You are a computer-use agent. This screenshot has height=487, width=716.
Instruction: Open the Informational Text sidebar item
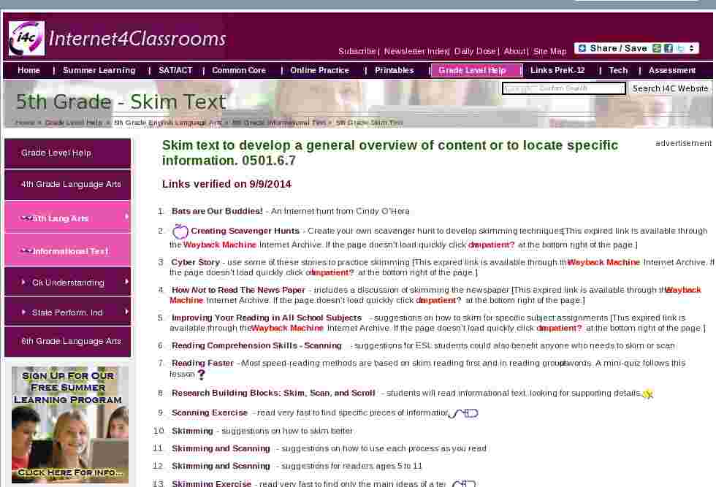point(67,250)
